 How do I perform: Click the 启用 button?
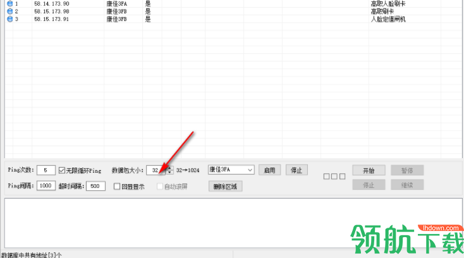point(269,170)
